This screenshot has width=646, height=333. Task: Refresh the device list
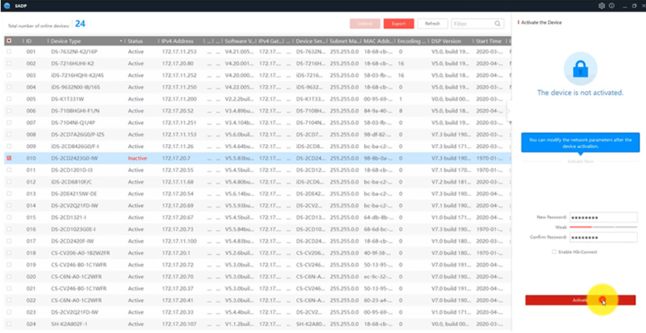click(432, 23)
